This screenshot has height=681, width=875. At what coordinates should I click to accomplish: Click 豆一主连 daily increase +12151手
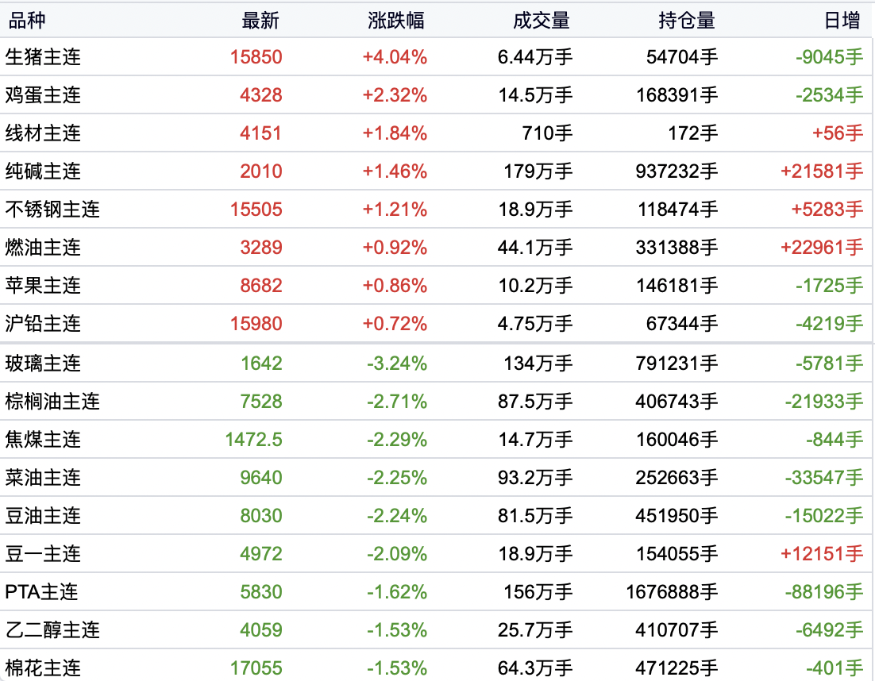click(x=822, y=554)
